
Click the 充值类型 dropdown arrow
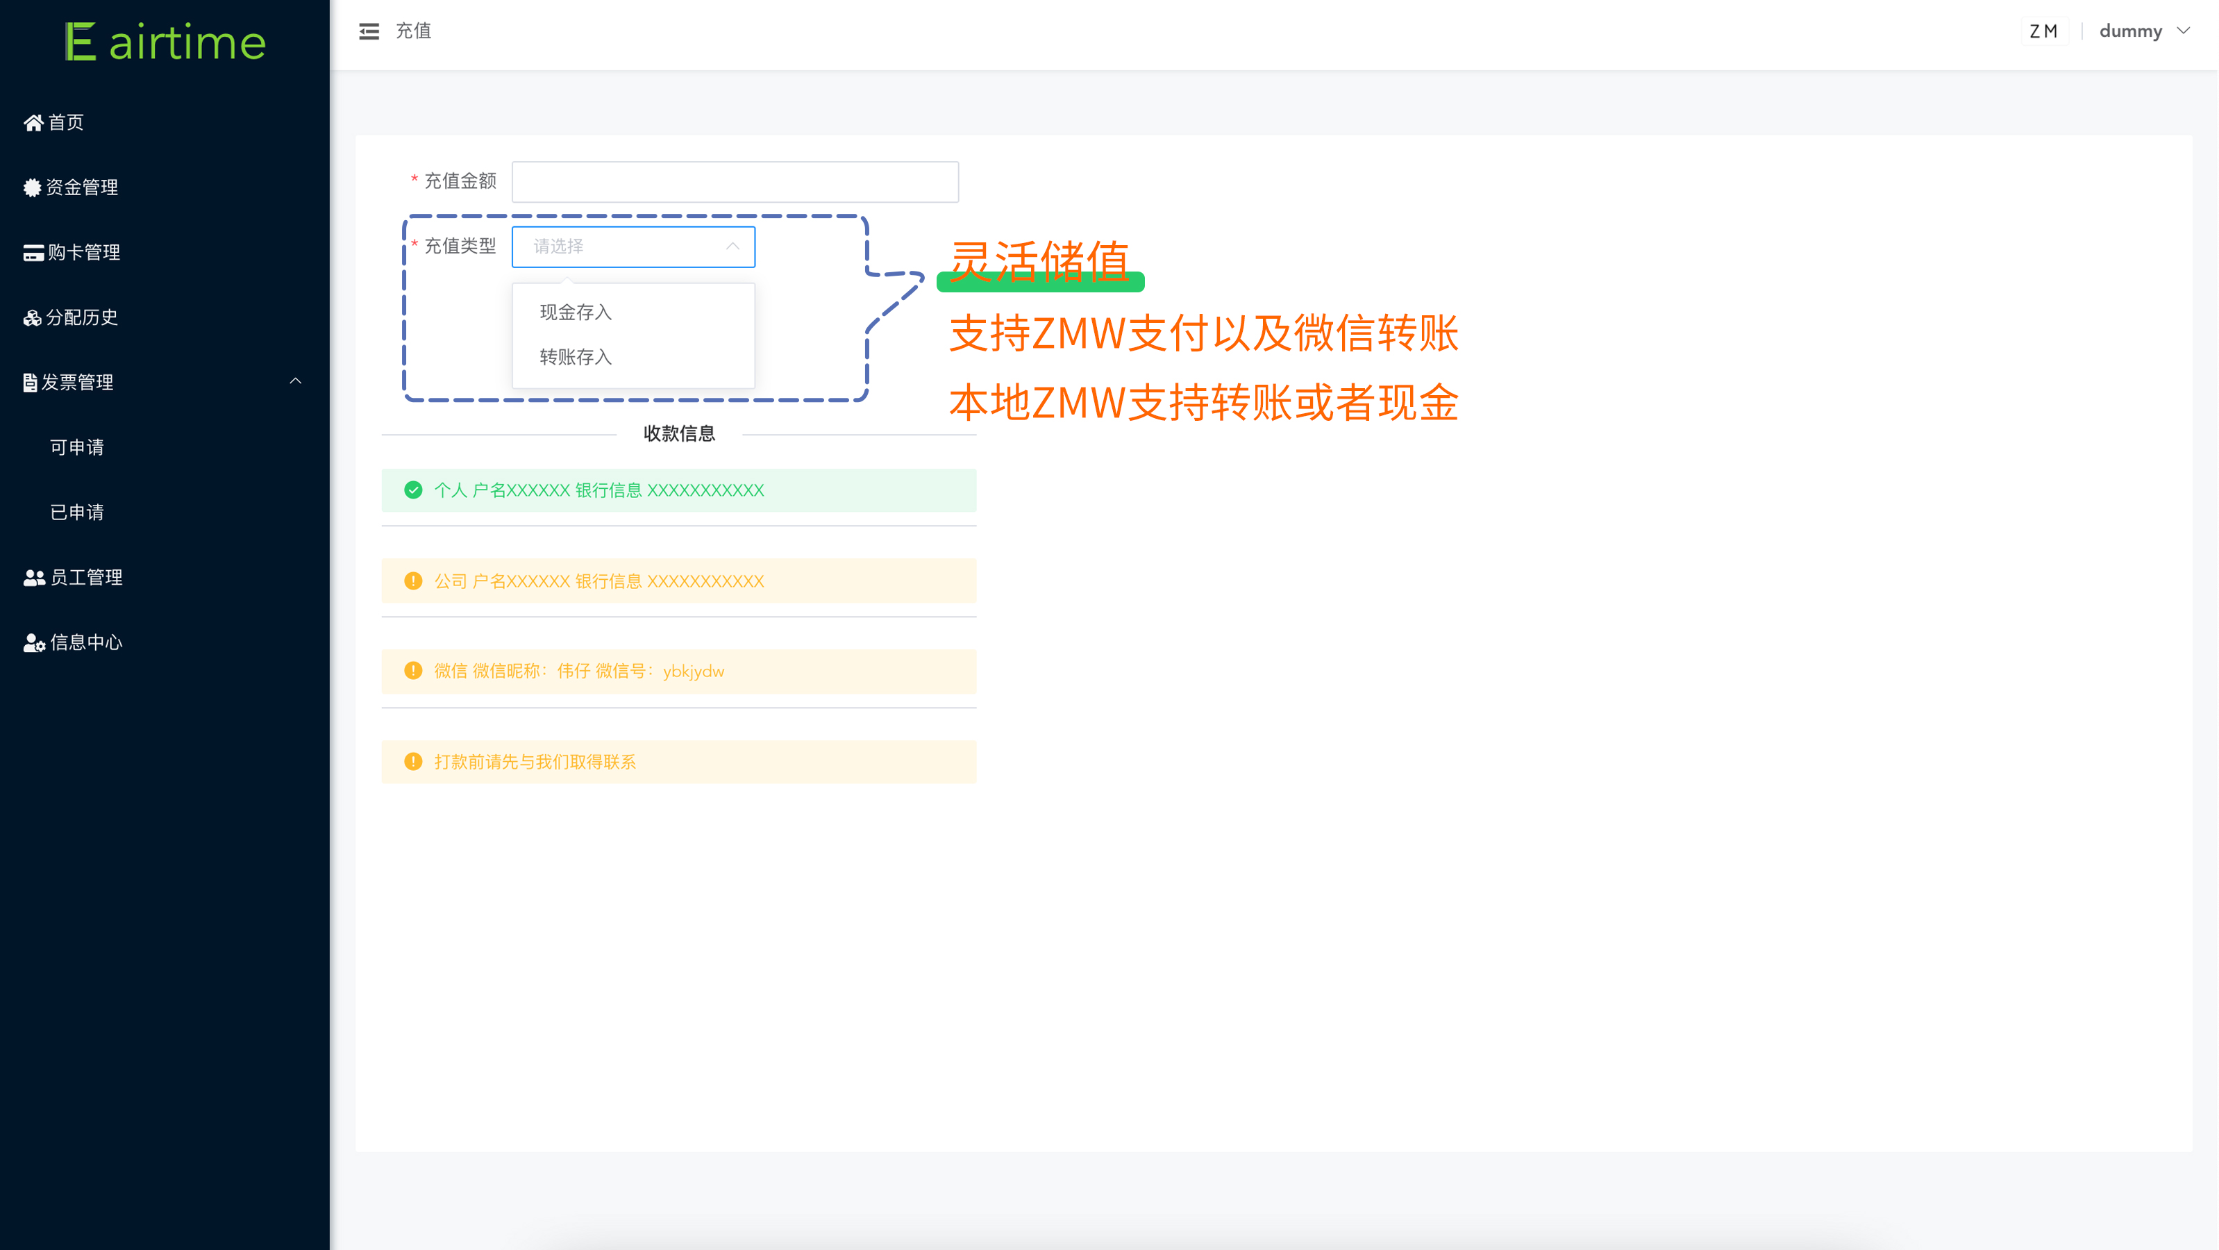click(732, 247)
